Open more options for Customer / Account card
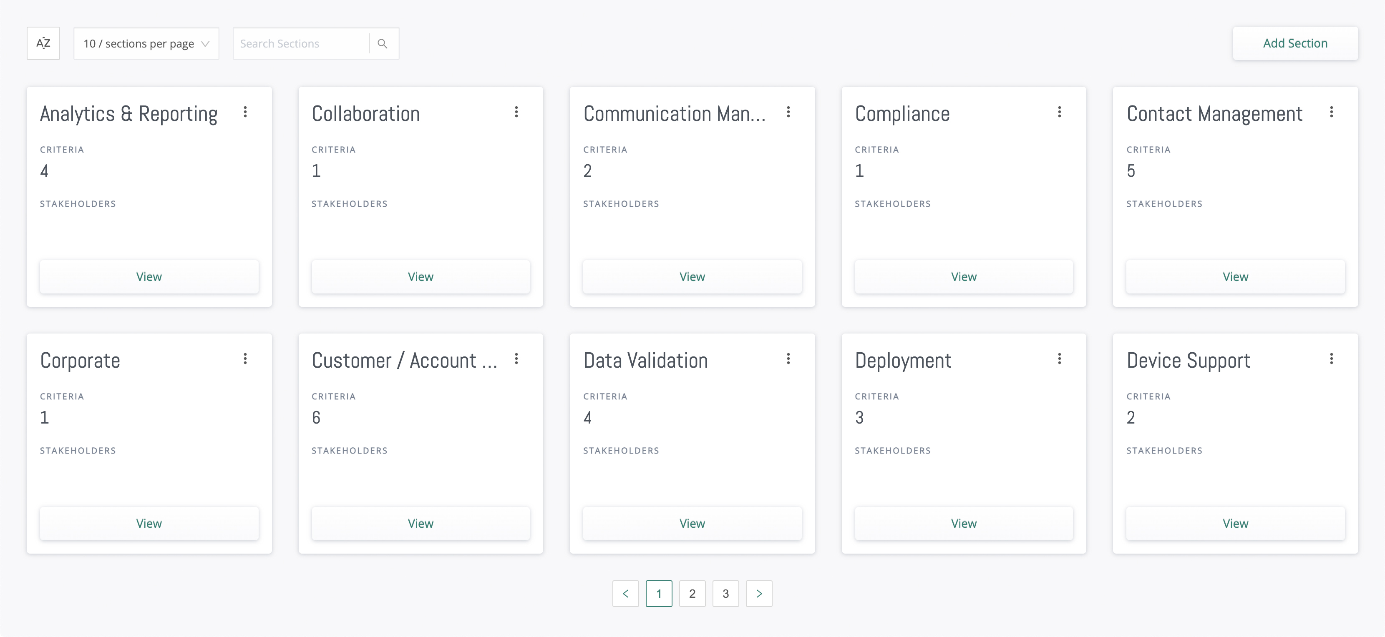Viewport: 1385px width, 637px height. point(517,359)
